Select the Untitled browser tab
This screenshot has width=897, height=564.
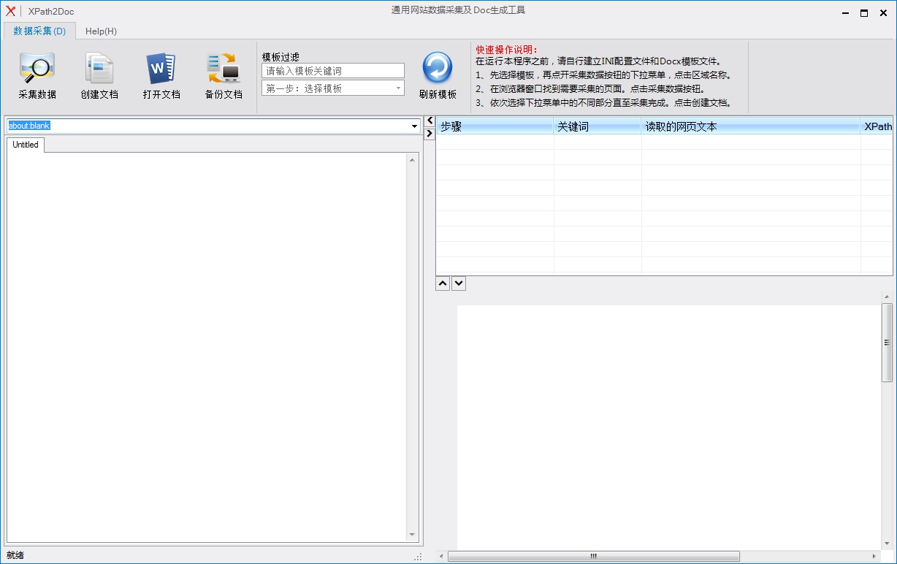pyautogui.click(x=25, y=145)
